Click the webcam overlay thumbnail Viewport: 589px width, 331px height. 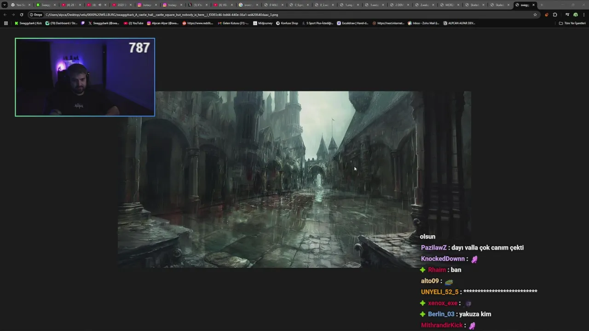pos(85,77)
